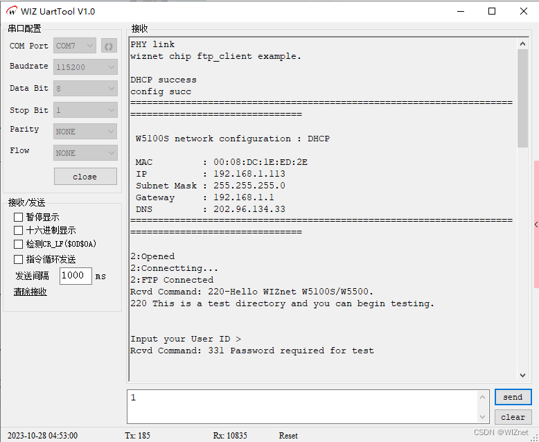Click the receive pane scrollbar thumb
539x442 pixels.
coord(522,98)
